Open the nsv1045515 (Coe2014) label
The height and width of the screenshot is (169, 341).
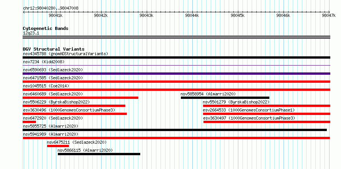tap(46, 86)
